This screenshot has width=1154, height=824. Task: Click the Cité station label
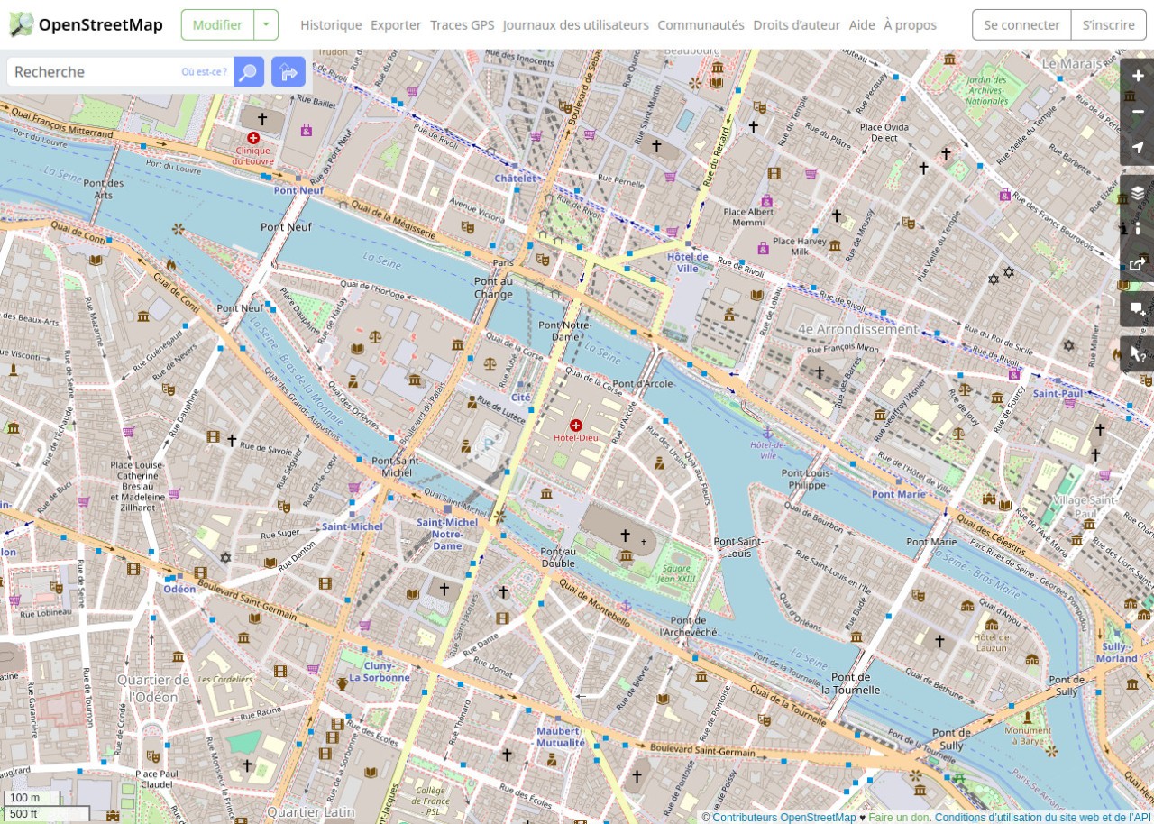521,397
